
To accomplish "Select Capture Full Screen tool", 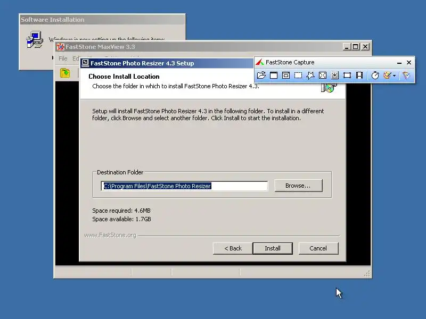I will [x=323, y=75].
